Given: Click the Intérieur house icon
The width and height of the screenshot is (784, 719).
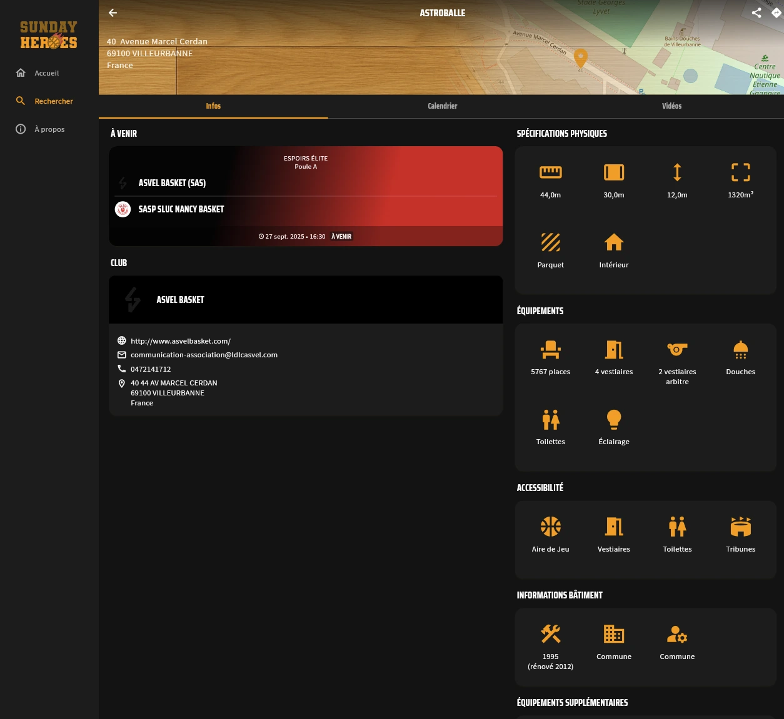Looking at the screenshot, I should click(614, 242).
